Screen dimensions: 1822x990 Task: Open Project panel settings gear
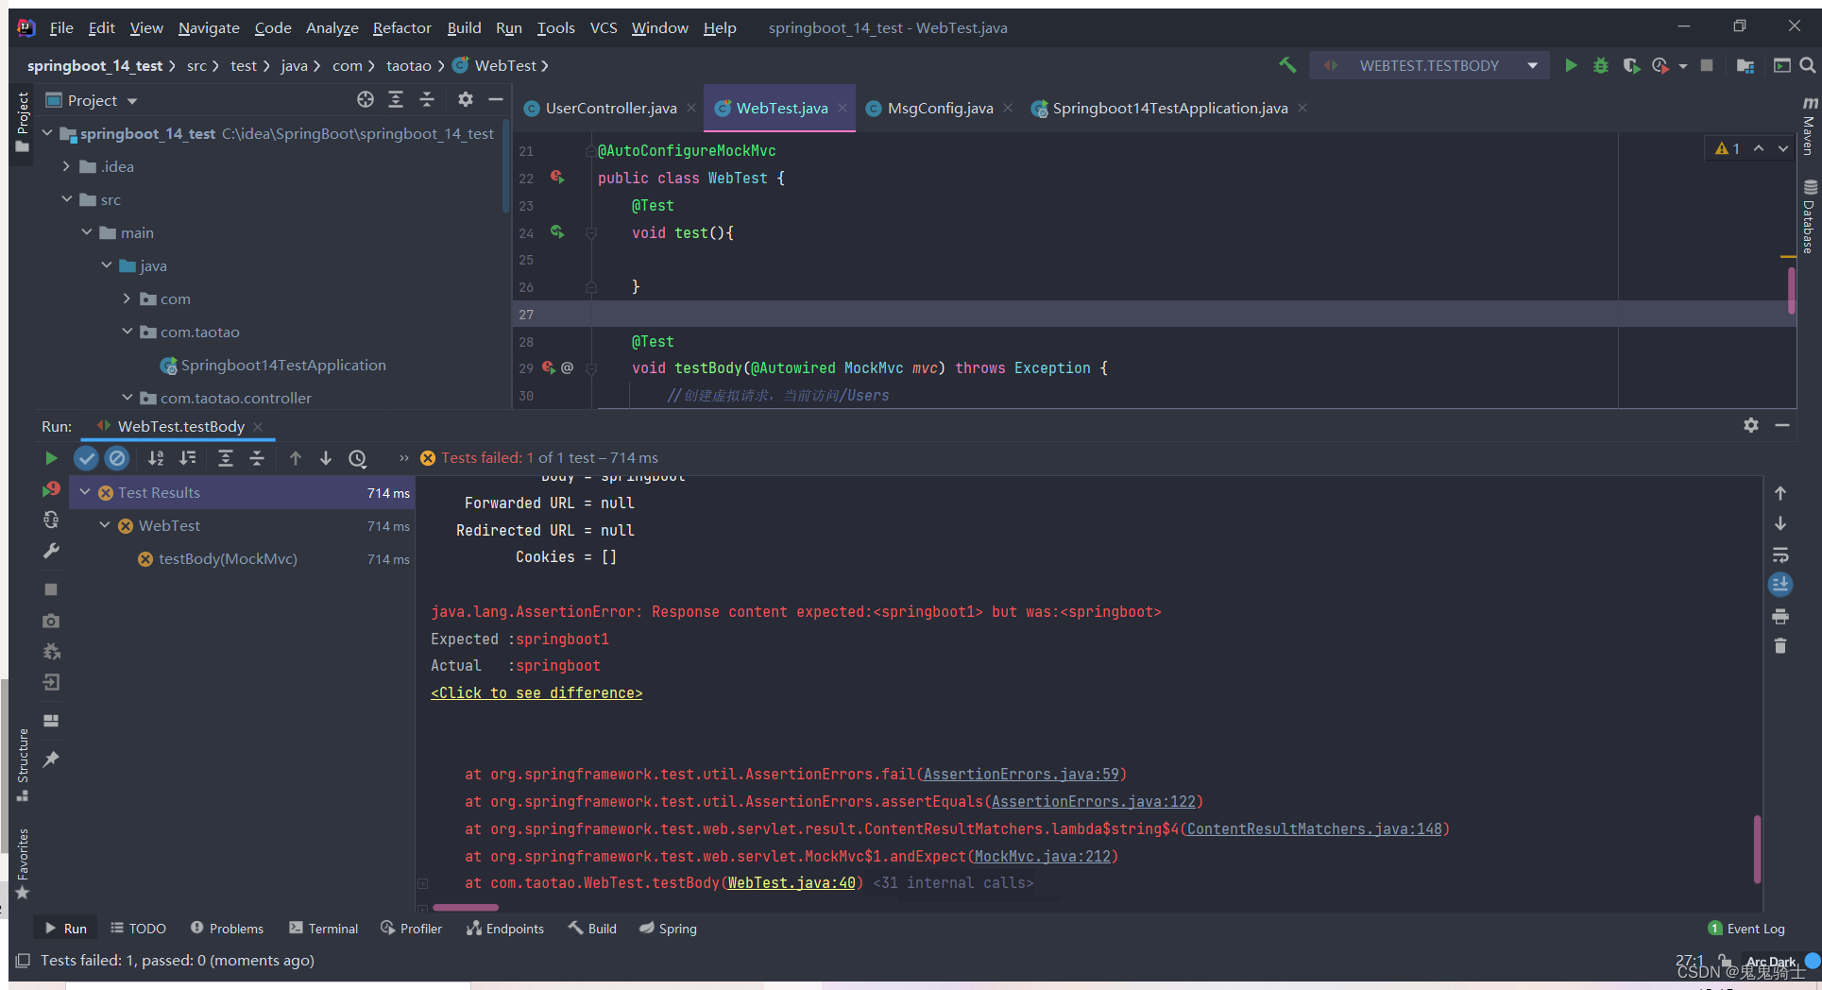point(465,99)
